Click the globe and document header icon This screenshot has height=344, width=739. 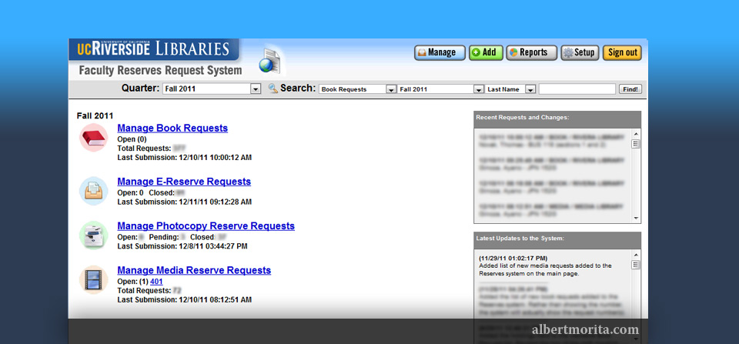click(269, 62)
